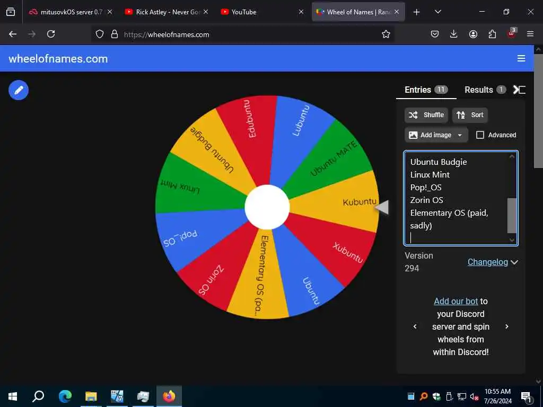Click the safely remove hardware USB icon
Image resolution: width=543 pixels, height=407 pixels.
click(x=449, y=396)
